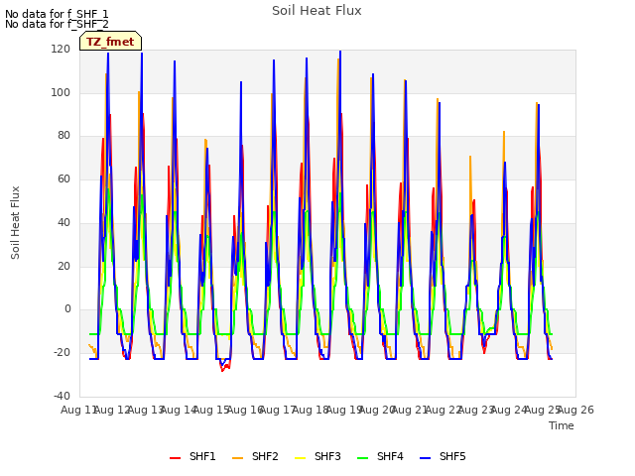Click the Aug 26 x-axis tick label
Viewport: 635px width, 476px height.
coord(575,410)
